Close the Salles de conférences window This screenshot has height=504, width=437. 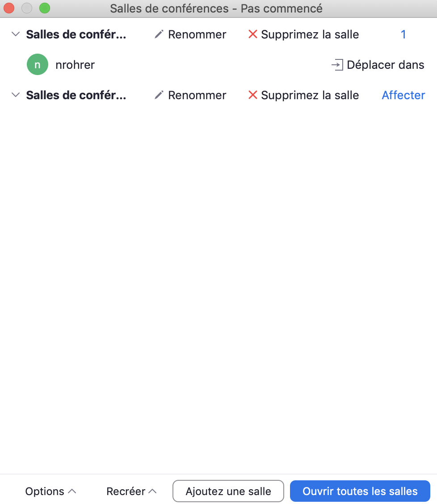point(9,8)
